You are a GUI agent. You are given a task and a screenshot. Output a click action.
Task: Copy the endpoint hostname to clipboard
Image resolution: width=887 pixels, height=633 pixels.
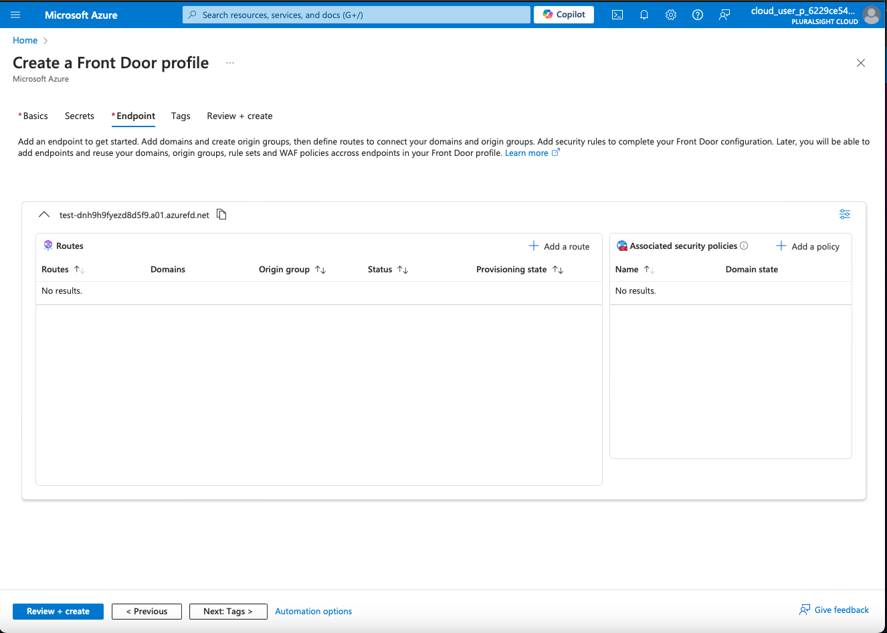click(x=221, y=214)
